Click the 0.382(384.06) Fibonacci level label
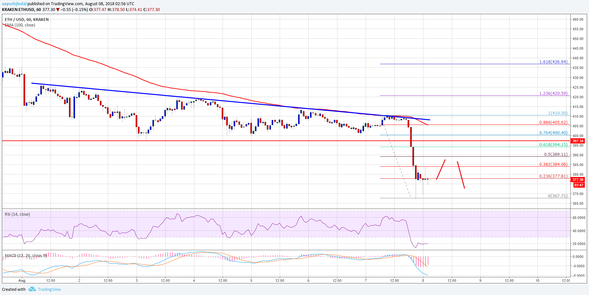This screenshot has width=589, height=295. point(553,164)
